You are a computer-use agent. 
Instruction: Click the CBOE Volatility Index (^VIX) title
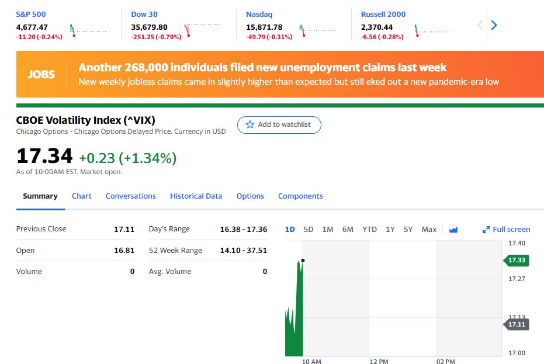(x=86, y=120)
